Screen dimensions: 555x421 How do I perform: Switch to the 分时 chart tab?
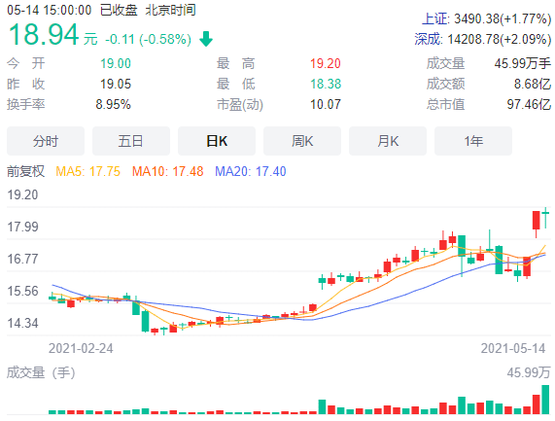click(46, 141)
